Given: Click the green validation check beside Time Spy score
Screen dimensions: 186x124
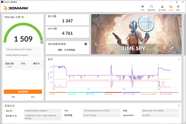Looking at the screenshot, I should [22, 17].
